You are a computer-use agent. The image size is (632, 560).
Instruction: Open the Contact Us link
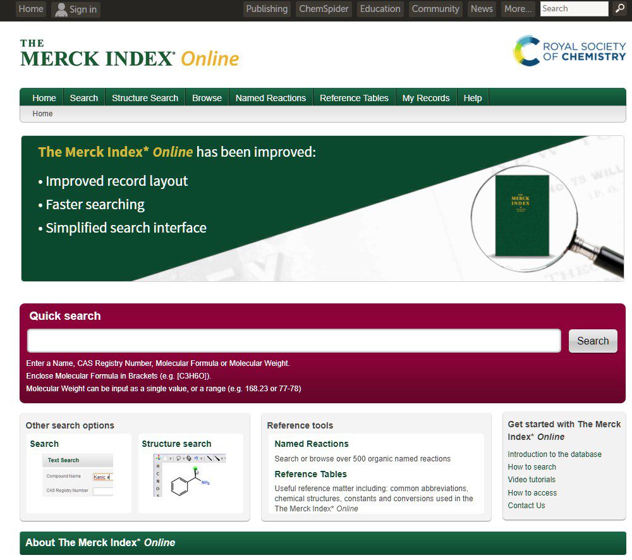click(526, 505)
